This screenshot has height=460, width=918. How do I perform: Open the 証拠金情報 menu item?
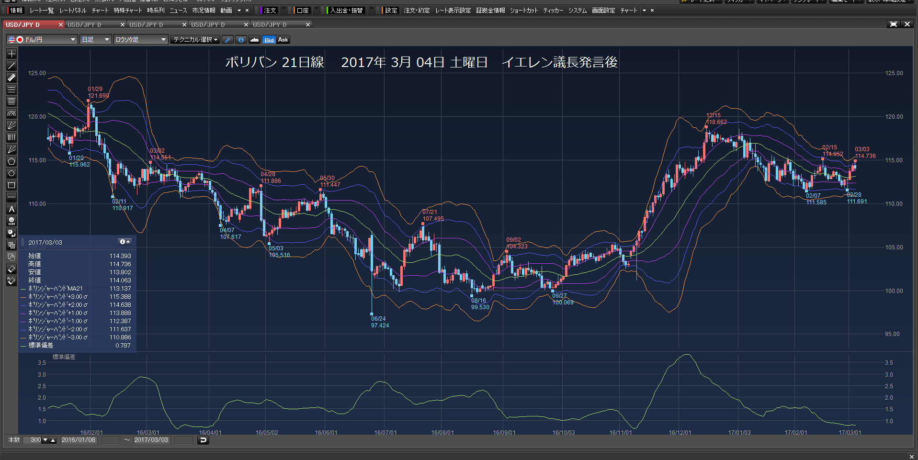click(490, 11)
